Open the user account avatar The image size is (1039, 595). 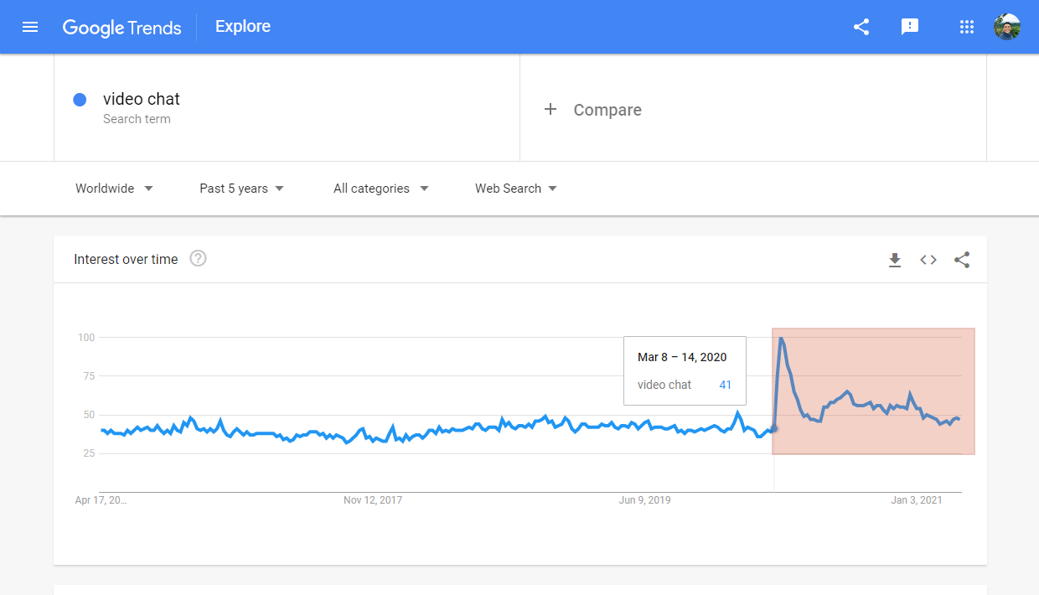point(1007,27)
